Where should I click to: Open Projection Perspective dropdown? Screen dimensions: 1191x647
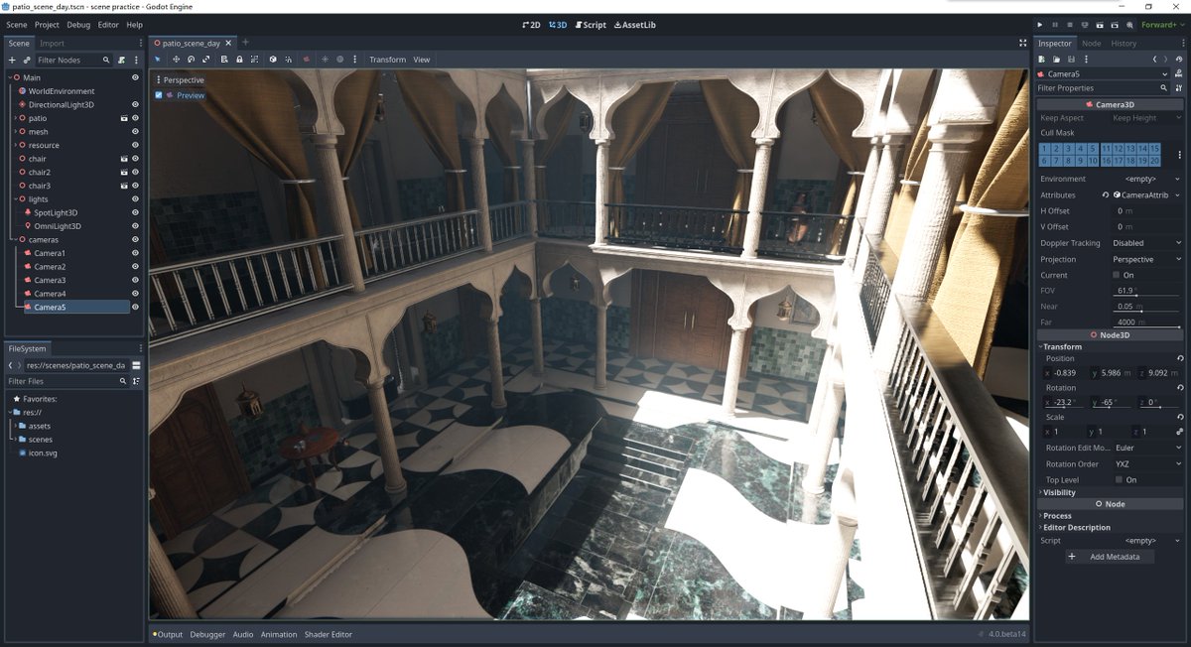pyautogui.click(x=1147, y=259)
